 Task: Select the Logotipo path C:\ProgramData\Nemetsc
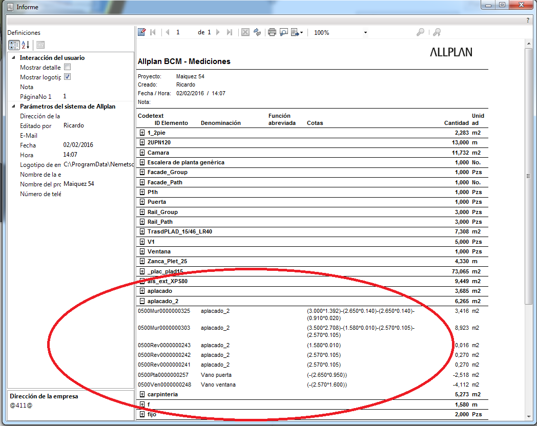click(98, 164)
